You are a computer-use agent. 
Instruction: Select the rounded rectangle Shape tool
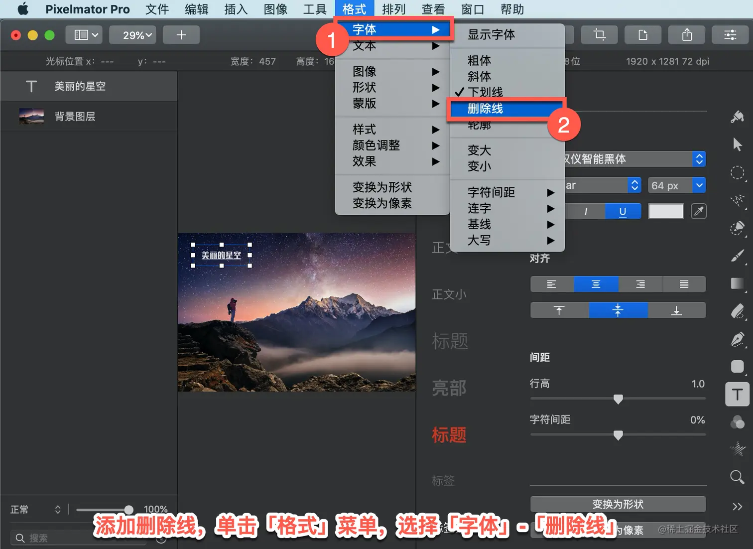(x=737, y=367)
